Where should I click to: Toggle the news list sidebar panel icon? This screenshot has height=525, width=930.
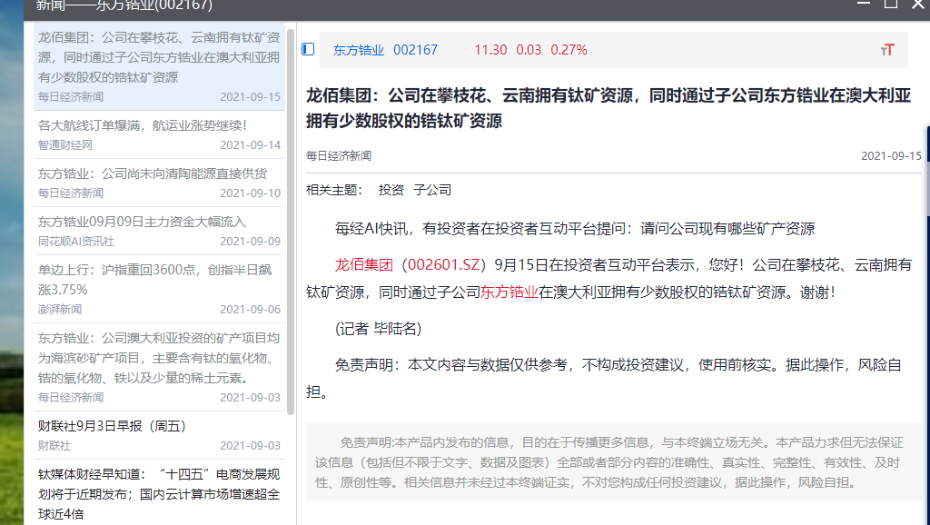(x=308, y=49)
